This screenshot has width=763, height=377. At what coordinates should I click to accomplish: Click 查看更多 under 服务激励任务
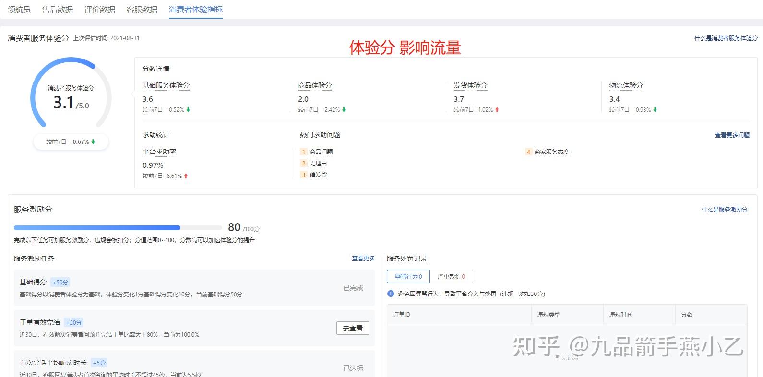point(363,259)
